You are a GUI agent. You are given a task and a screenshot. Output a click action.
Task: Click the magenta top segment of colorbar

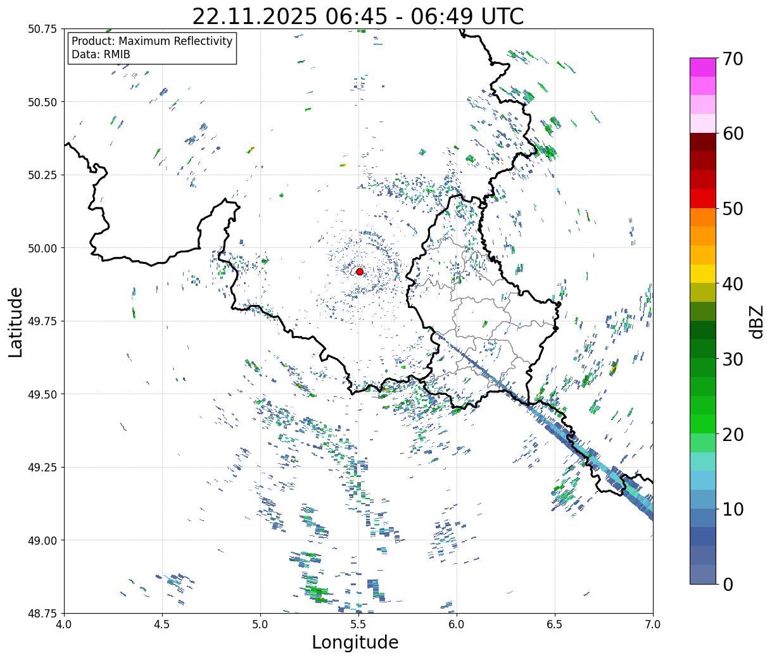703,67
